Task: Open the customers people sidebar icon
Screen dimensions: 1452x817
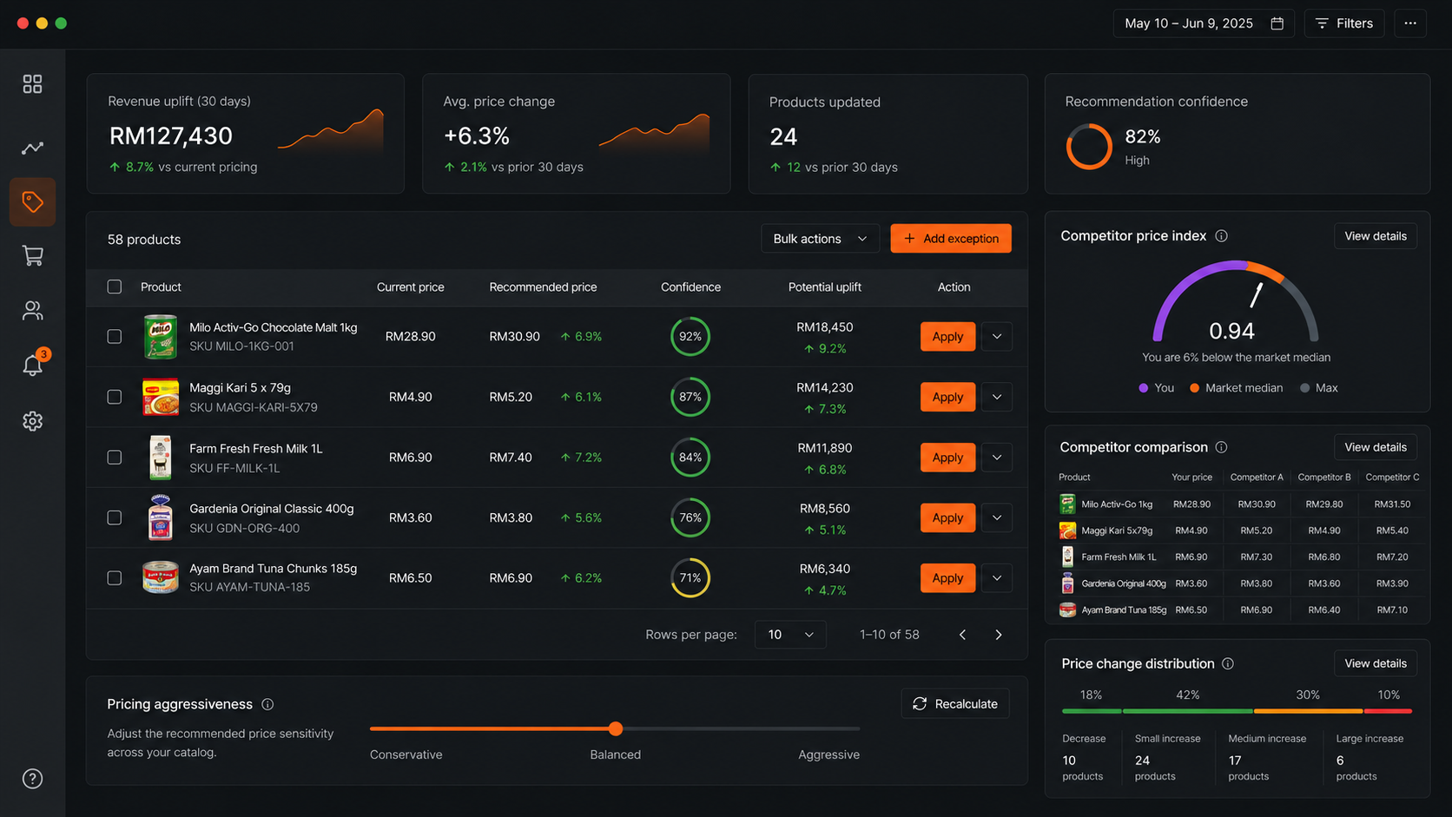Action: (32, 310)
